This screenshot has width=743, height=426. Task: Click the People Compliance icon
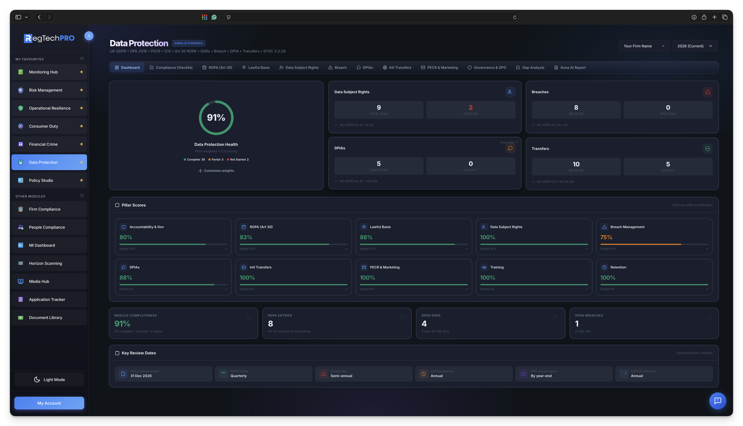[21, 227]
